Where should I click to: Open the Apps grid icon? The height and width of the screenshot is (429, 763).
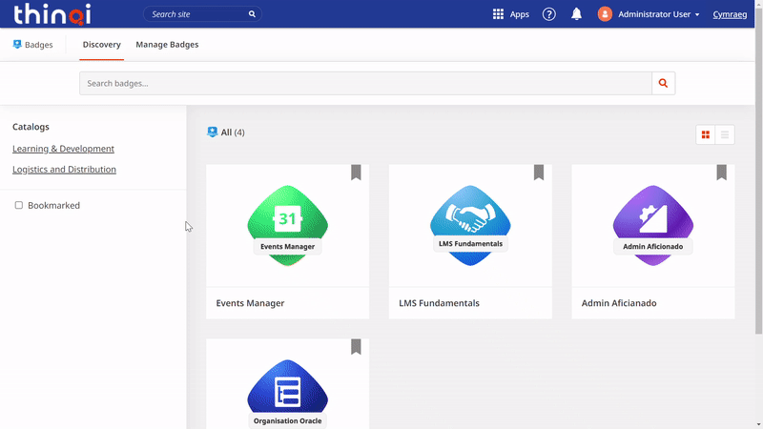click(498, 14)
